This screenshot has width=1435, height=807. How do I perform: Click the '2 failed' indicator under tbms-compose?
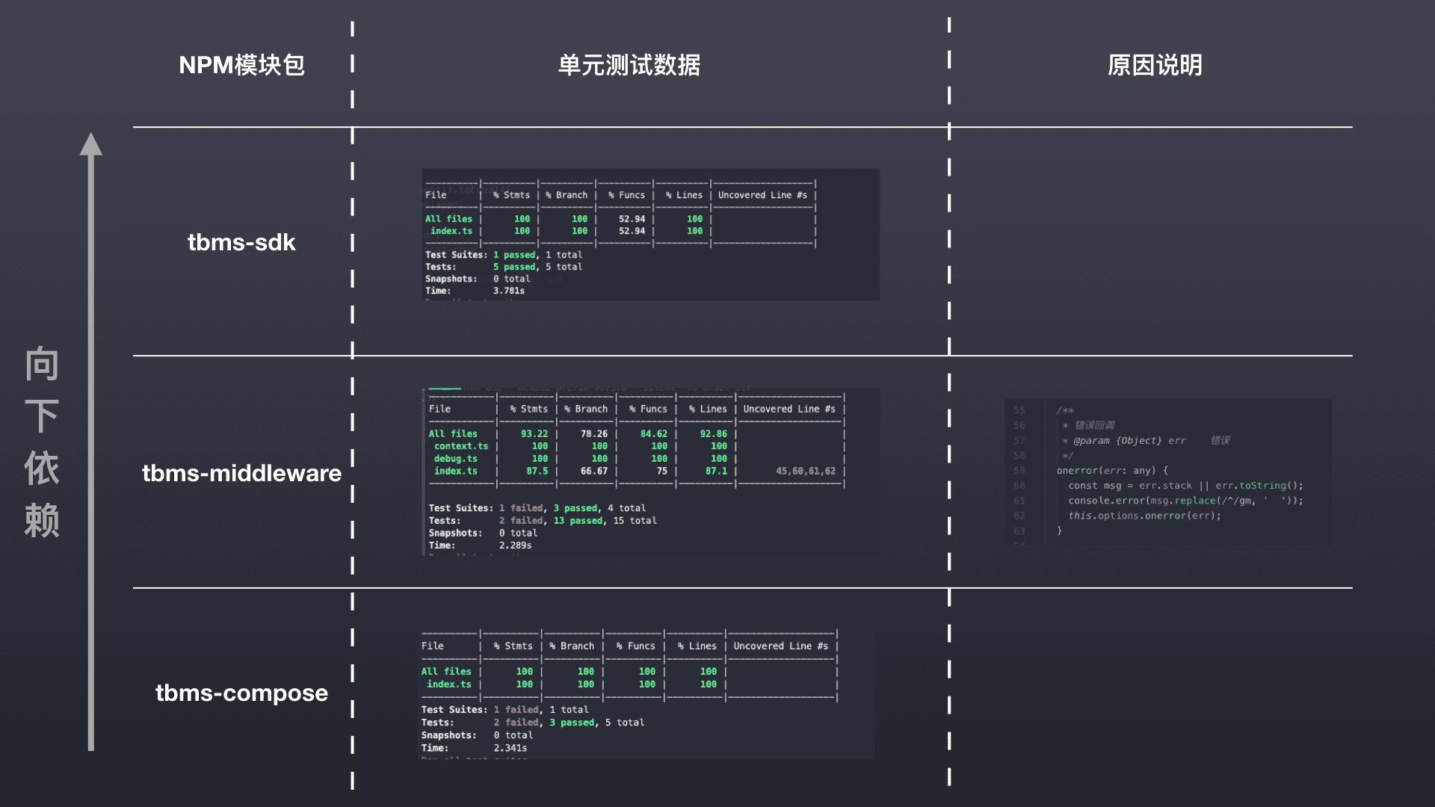(516, 722)
